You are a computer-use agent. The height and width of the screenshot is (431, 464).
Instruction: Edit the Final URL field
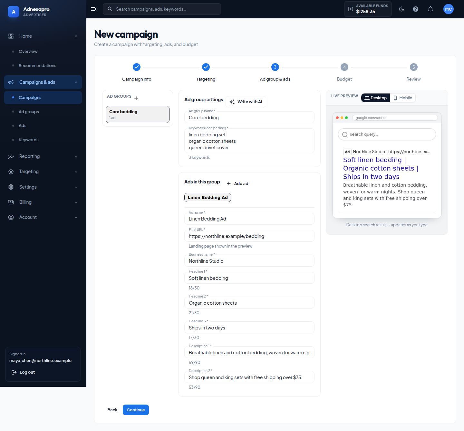point(249,236)
